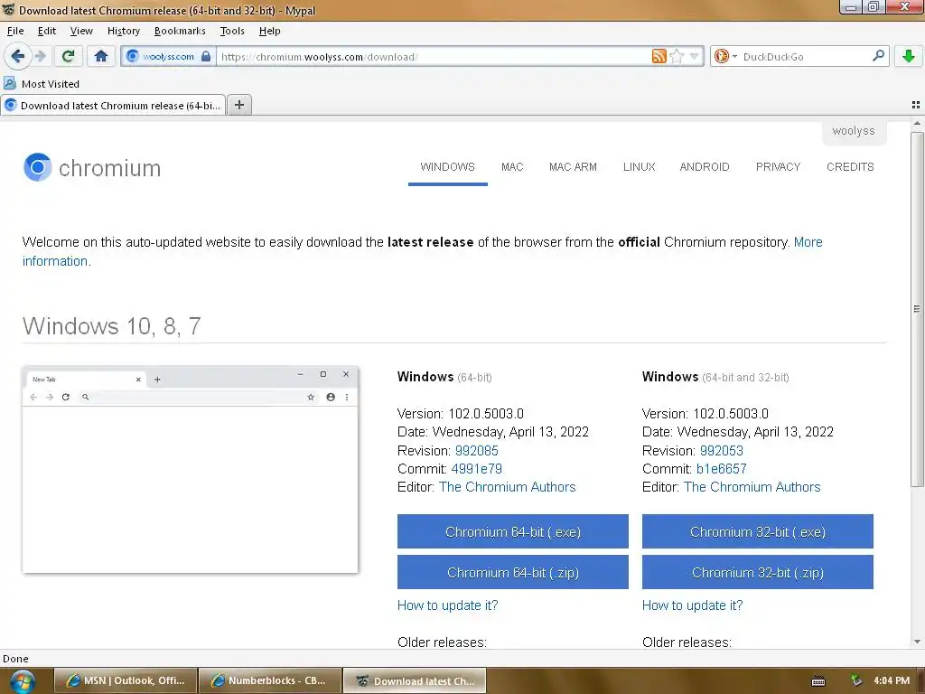925x694 pixels.
Task: Open the Home page via house icon
Action: [101, 56]
